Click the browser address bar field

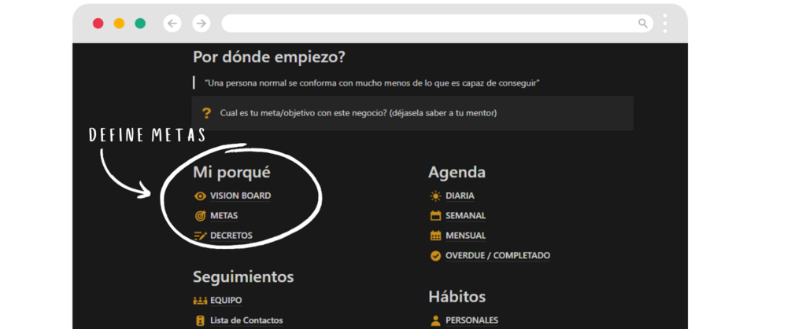pyautogui.click(x=438, y=23)
